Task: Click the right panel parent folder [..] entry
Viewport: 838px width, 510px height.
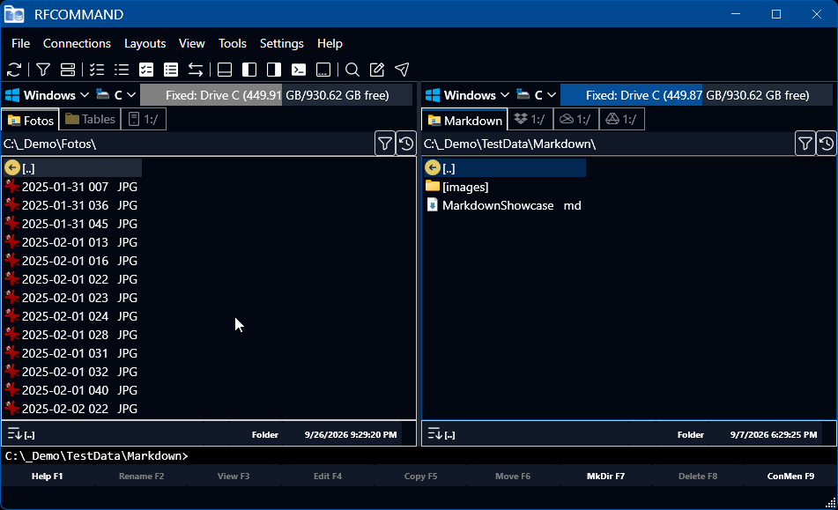Action: [505, 167]
